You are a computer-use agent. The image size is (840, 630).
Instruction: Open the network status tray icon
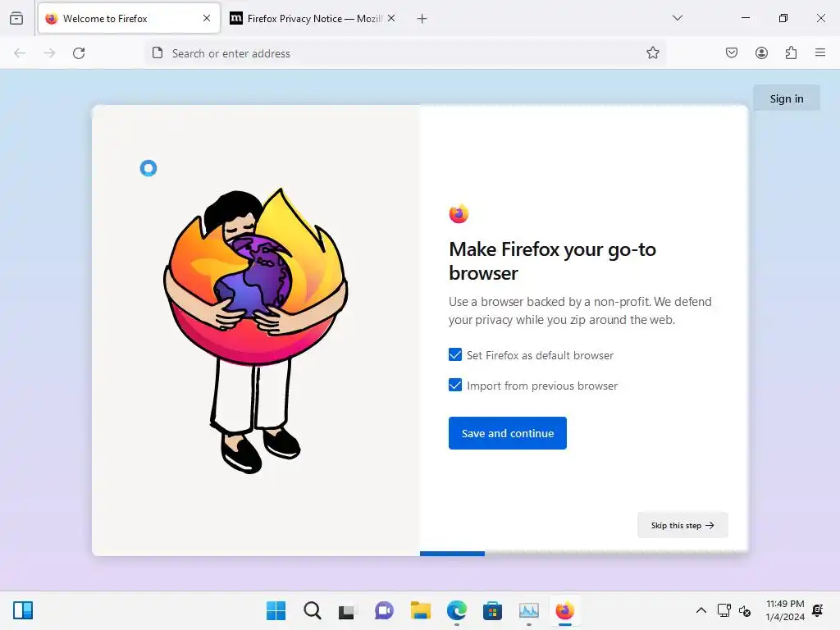724,610
